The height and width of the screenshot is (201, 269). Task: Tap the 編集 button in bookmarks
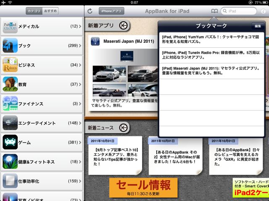[258, 26]
